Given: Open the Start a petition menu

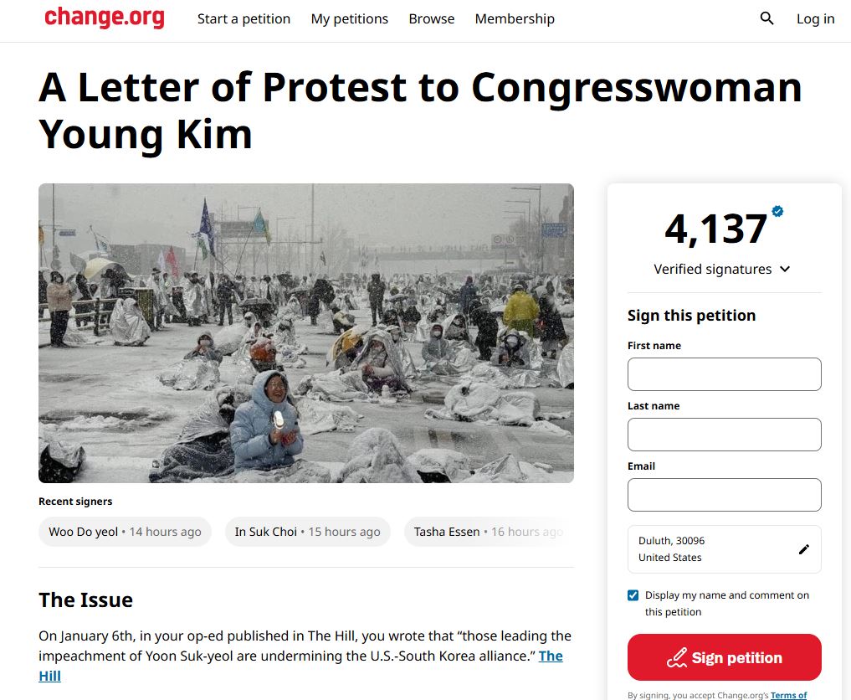Looking at the screenshot, I should coord(244,18).
